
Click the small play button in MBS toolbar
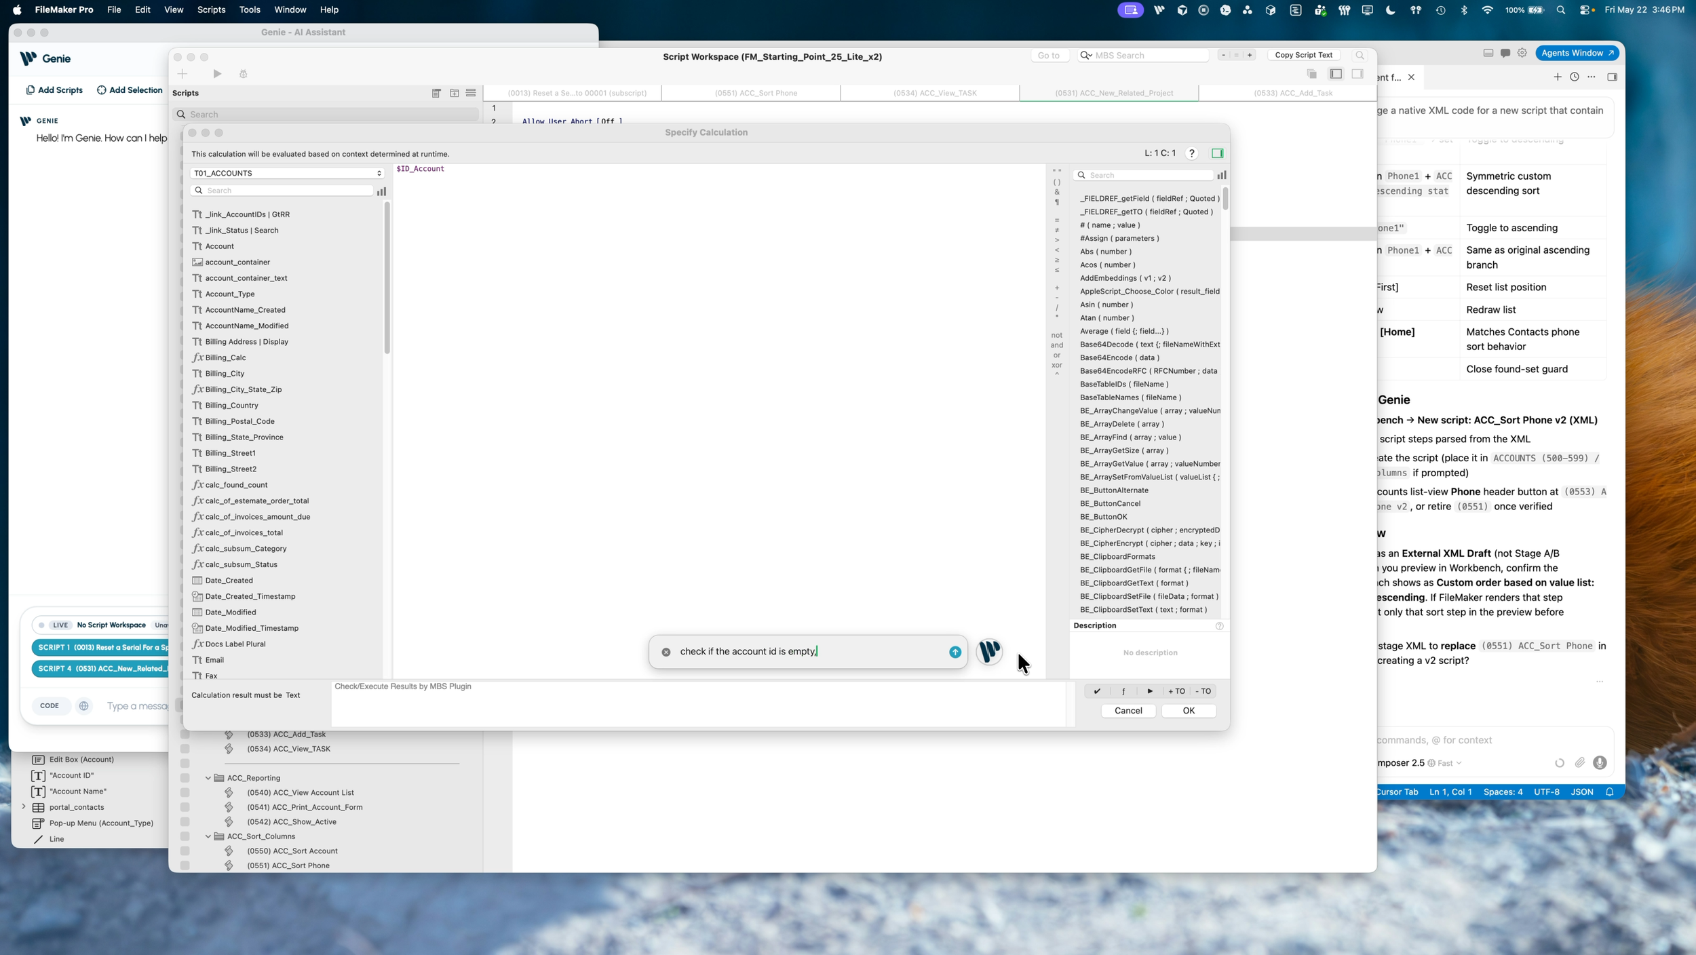click(1149, 691)
